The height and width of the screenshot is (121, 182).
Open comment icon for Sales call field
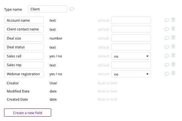(167, 56)
